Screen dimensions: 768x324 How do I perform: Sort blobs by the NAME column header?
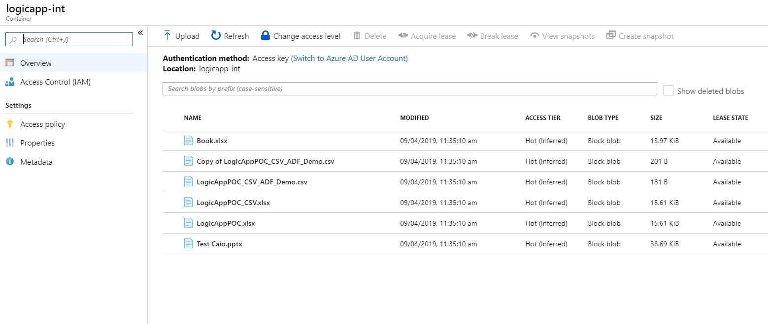pos(193,118)
